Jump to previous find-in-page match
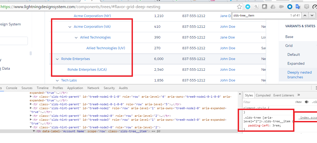 click(x=305, y=15)
